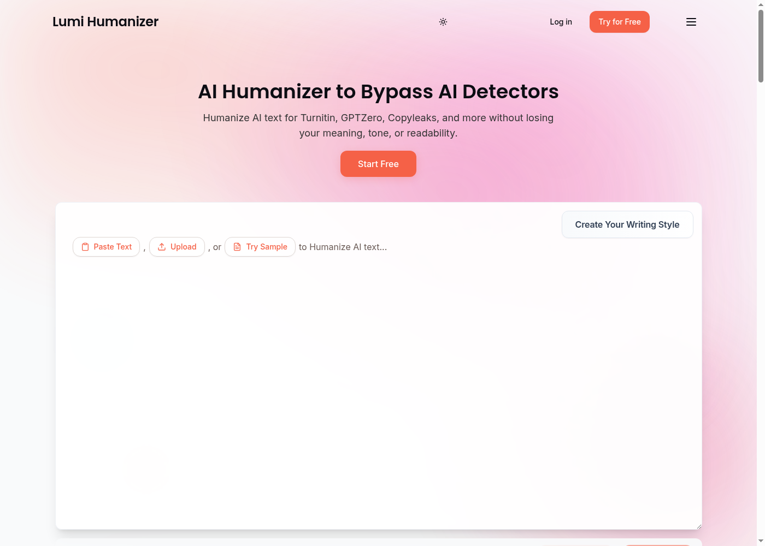Click the heading "AI Humanizer to Bypass AI Detectors"

tap(378, 91)
